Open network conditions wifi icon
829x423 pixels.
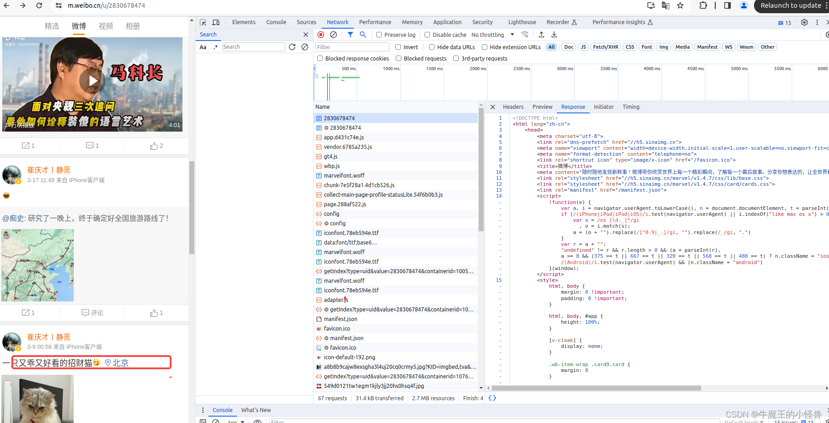[x=525, y=35]
